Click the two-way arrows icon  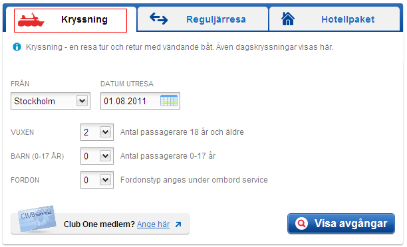pos(158,19)
